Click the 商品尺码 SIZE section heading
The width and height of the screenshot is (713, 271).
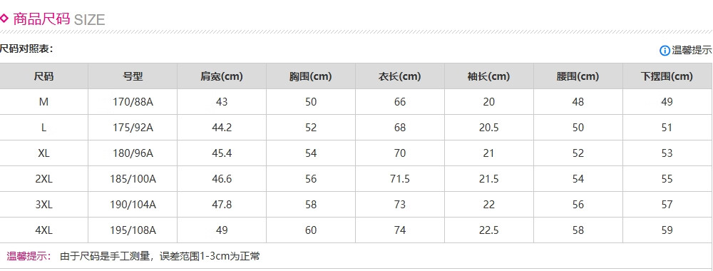(59, 19)
